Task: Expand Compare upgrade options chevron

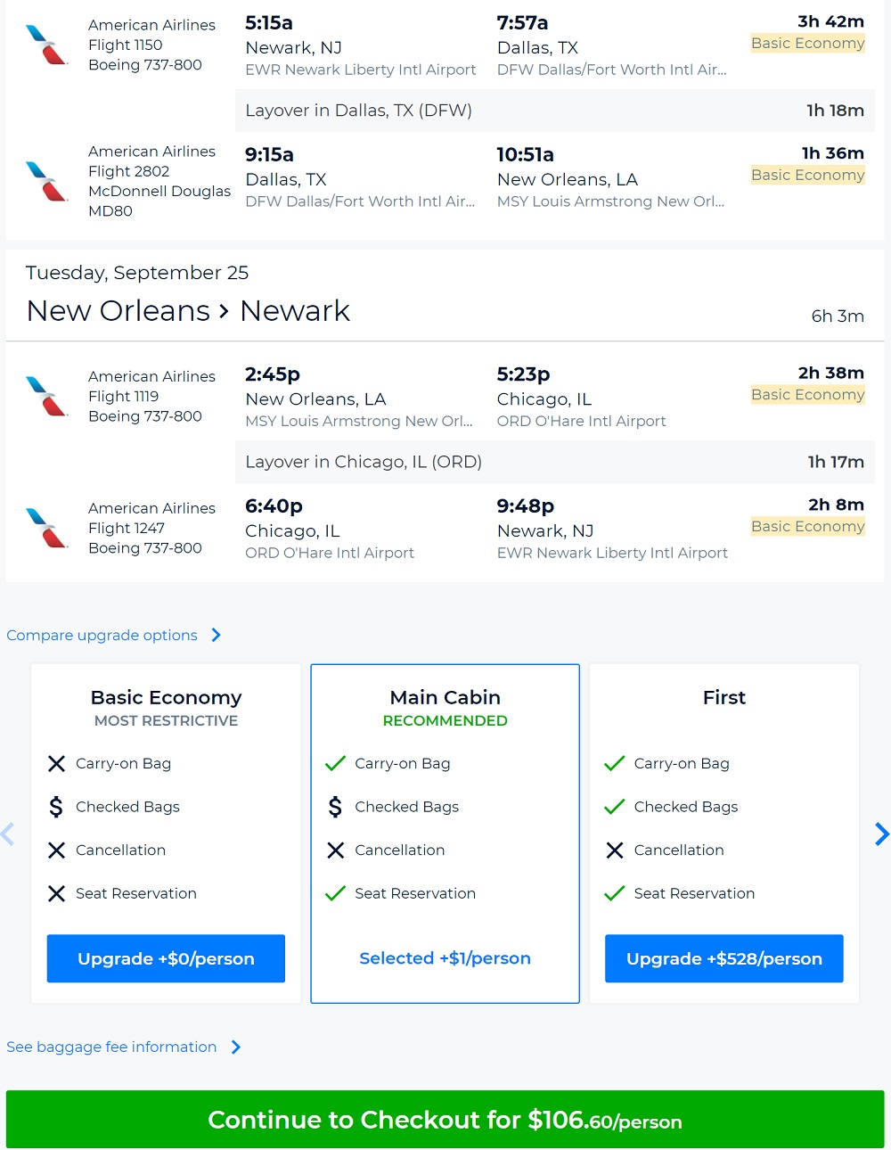Action: point(217,635)
